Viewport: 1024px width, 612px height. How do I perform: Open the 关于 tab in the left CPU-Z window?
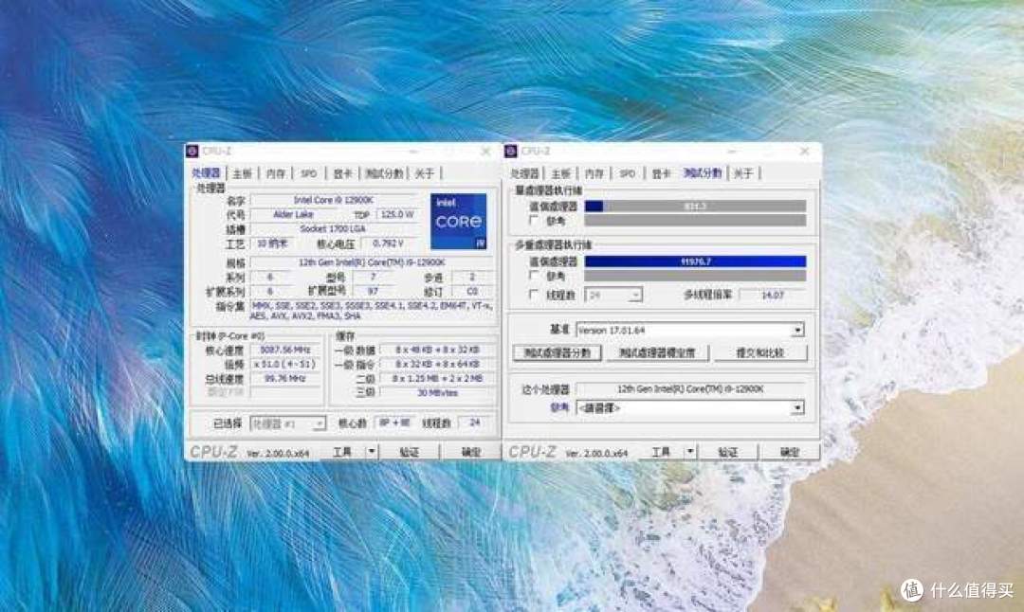coord(425,173)
